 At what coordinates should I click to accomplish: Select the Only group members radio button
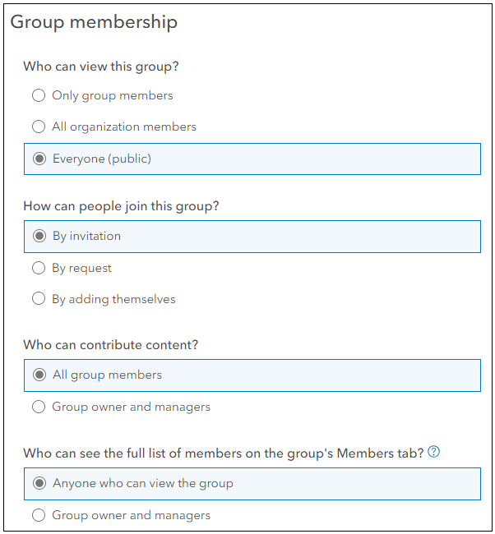point(39,95)
